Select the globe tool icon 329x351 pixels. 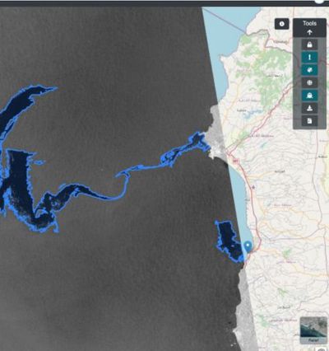coord(309,82)
